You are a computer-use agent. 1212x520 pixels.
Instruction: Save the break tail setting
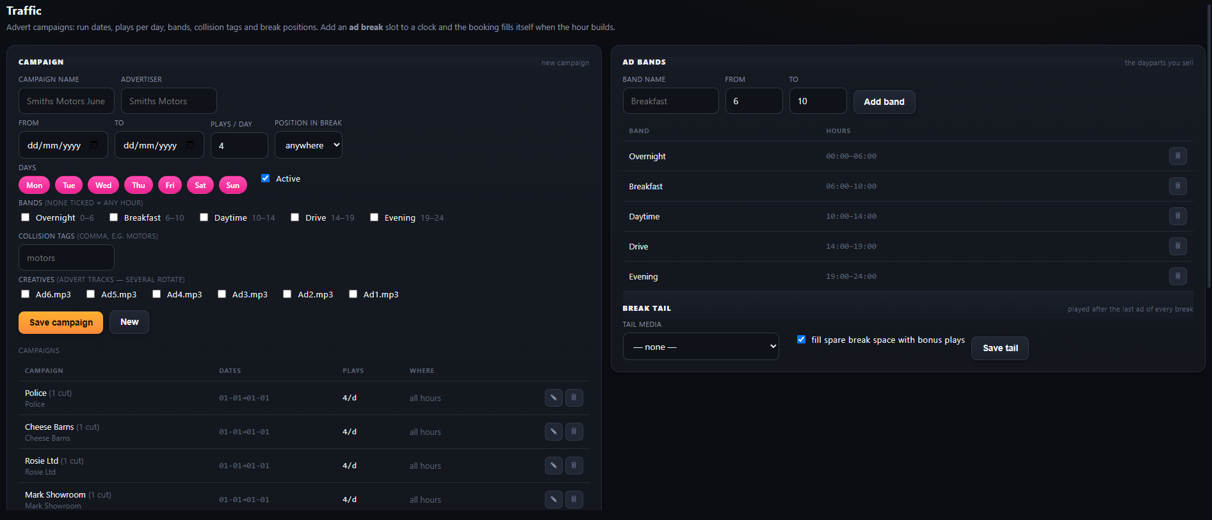(x=1000, y=348)
